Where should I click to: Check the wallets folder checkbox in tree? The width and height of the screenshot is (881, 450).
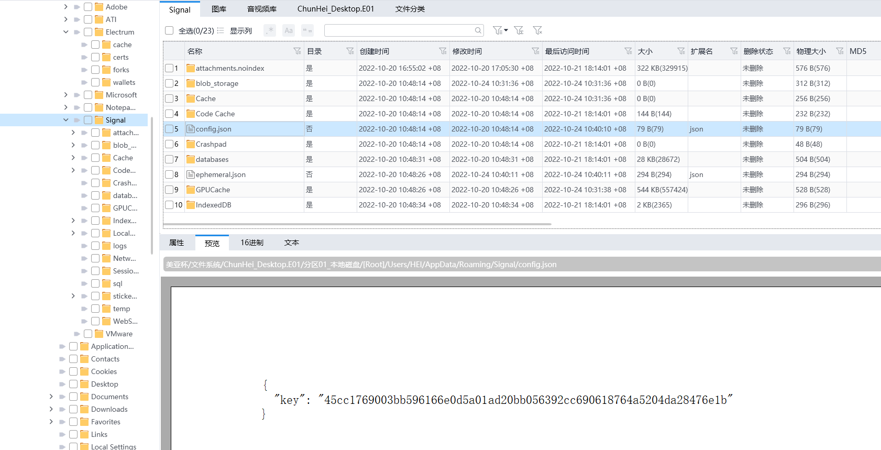(x=95, y=82)
